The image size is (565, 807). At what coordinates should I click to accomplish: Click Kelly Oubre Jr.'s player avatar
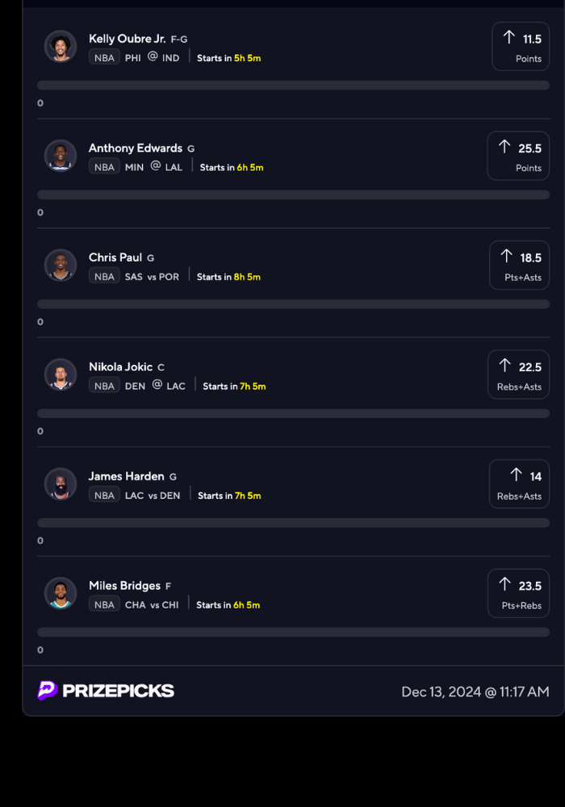pyautogui.click(x=61, y=47)
